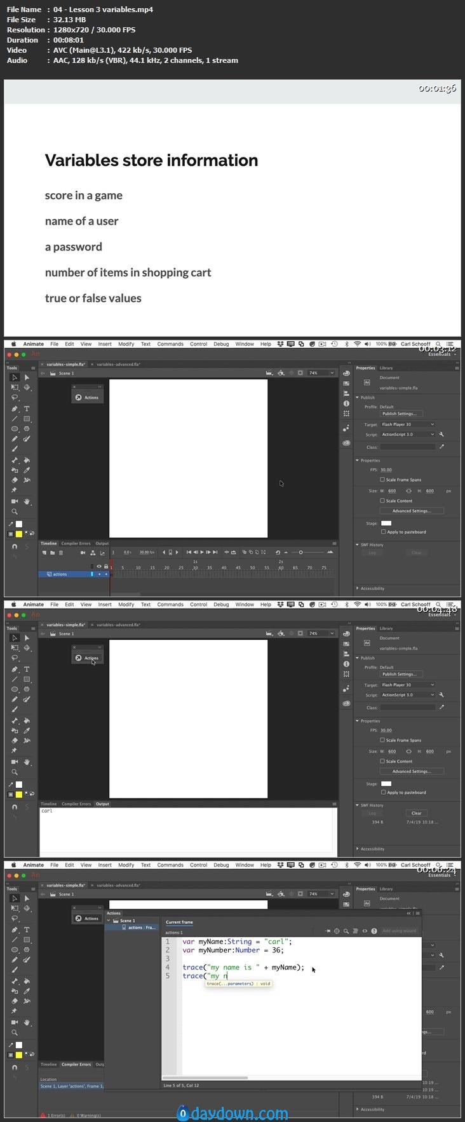This screenshot has height=1122, width=465.
Task: Click white Stage color swatch in 00:03:12 frame
Action: click(x=386, y=523)
